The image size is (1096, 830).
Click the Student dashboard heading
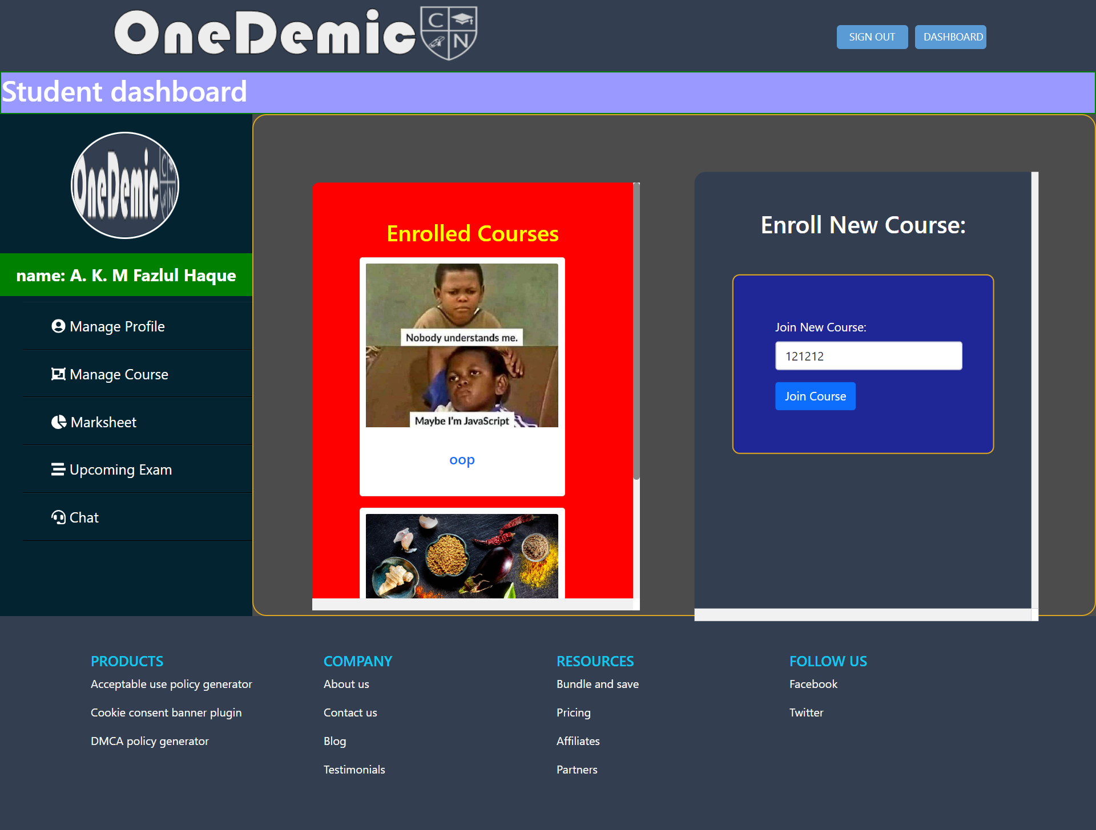[x=124, y=92]
